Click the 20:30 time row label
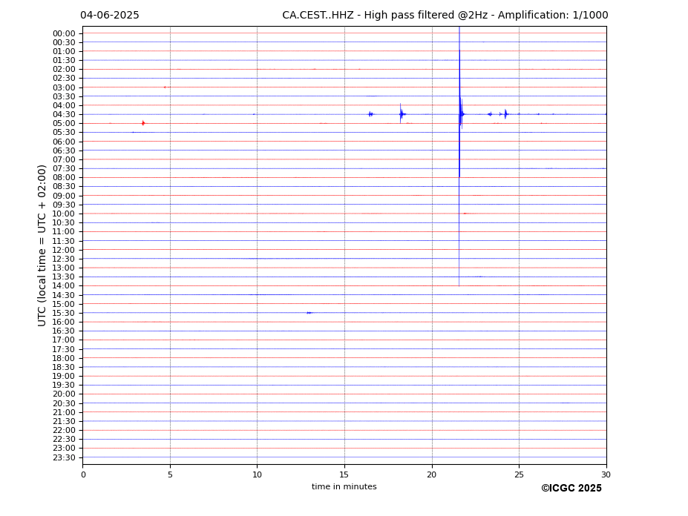 tap(64, 403)
